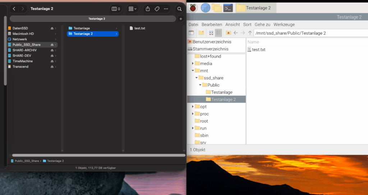Open the terminal from the taskbar
The width and height of the screenshot is (368, 195).
(228, 8)
